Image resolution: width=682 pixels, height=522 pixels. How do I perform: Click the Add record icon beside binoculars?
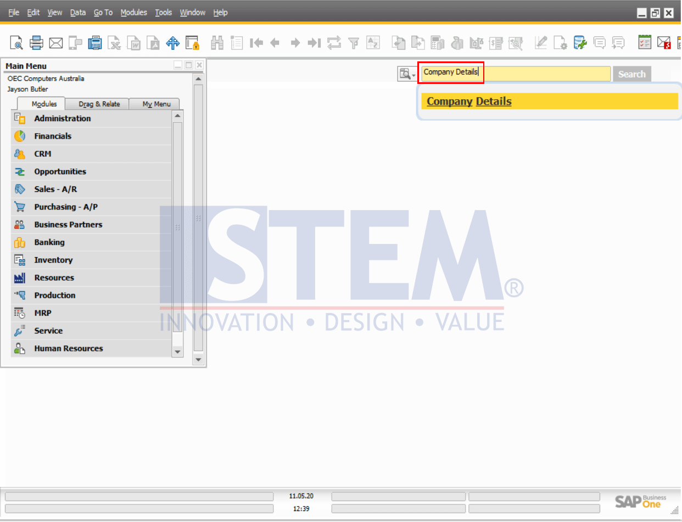(237, 43)
